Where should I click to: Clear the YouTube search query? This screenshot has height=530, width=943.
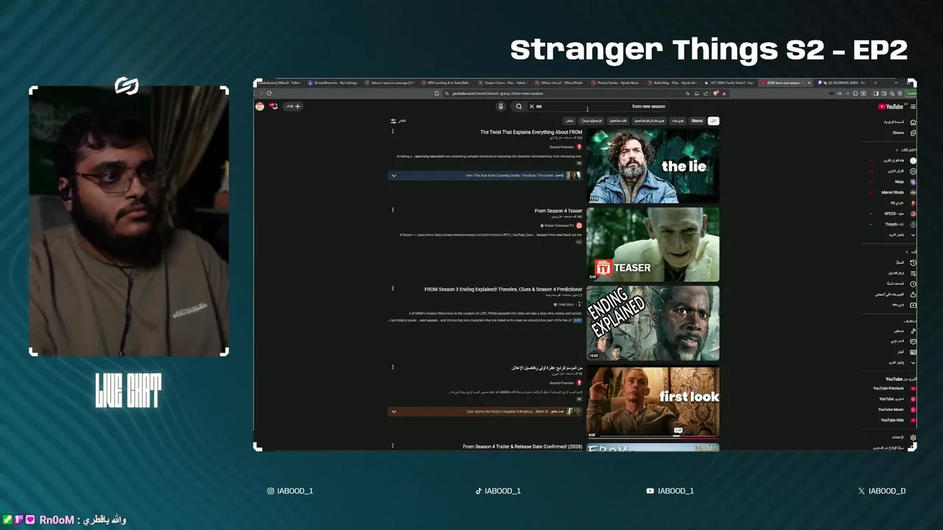[531, 106]
